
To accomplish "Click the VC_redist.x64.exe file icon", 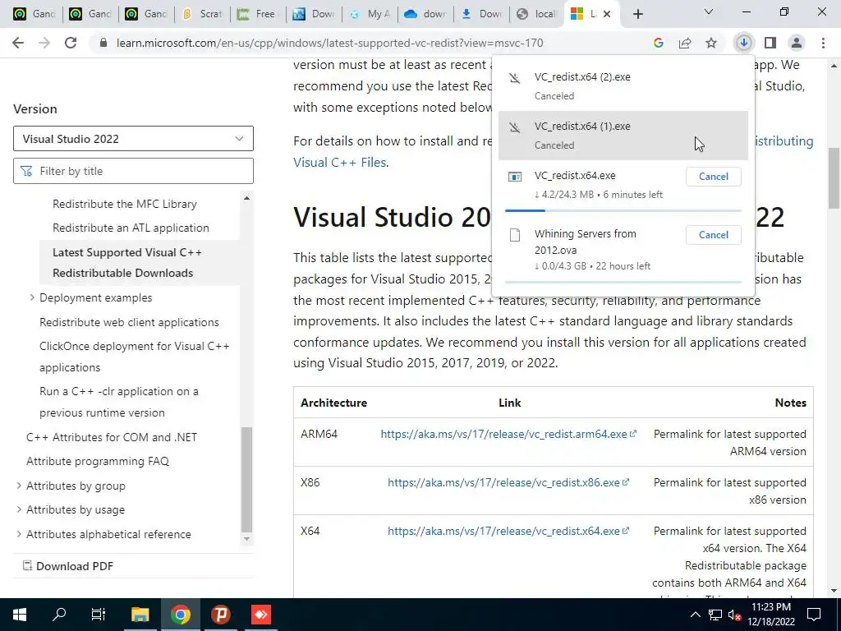I will click(x=515, y=177).
